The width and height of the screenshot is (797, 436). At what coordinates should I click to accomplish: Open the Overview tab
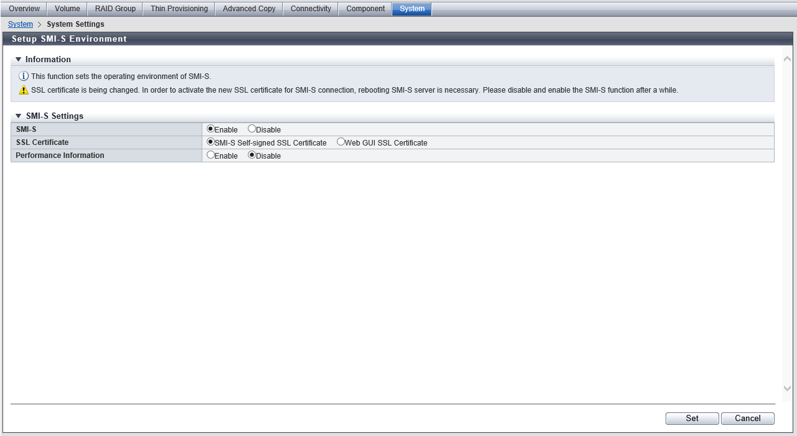point(24,9)
